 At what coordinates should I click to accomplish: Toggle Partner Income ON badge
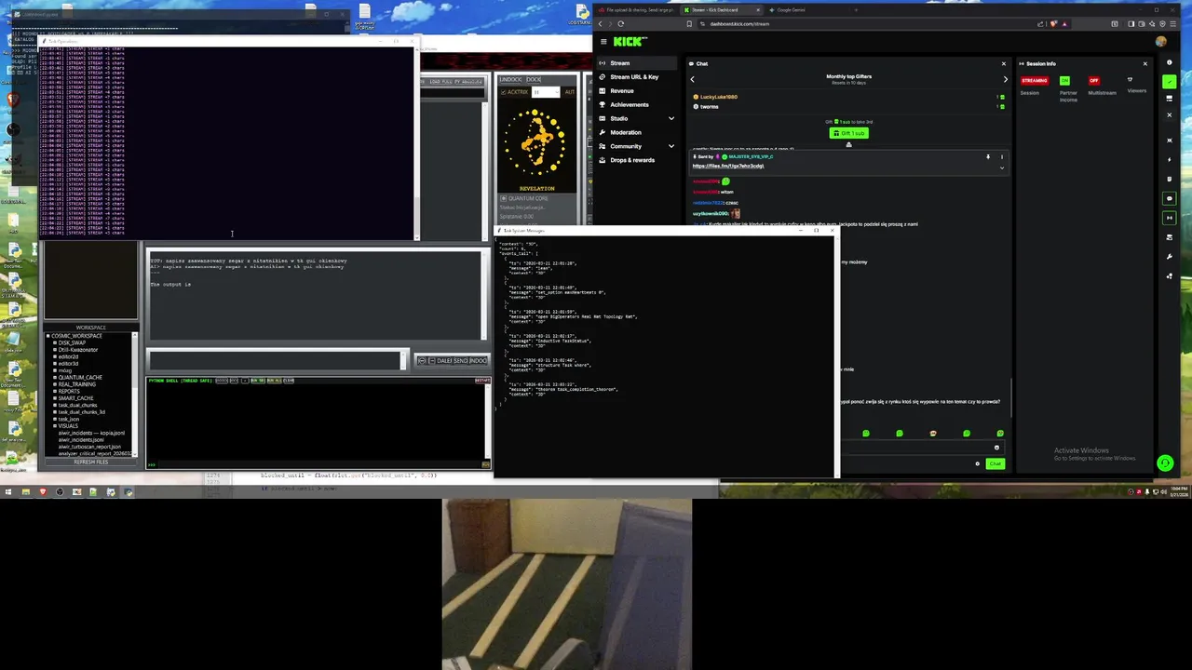pos(1064,81)
